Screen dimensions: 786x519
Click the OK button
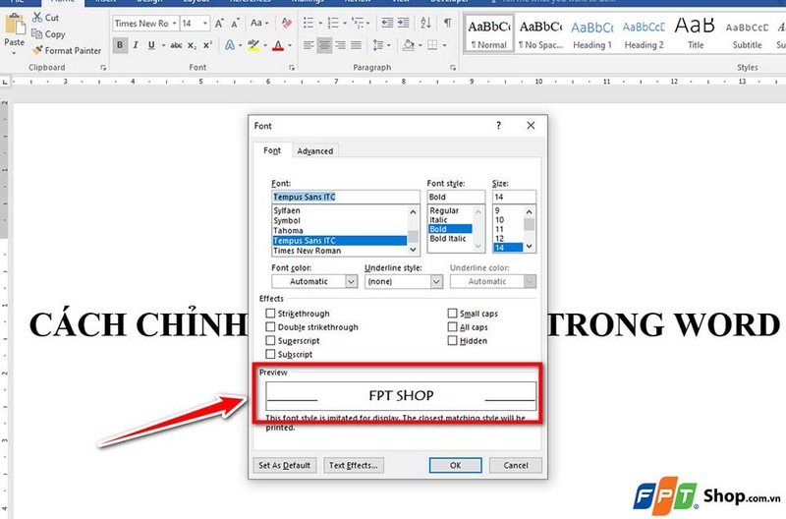455,465
